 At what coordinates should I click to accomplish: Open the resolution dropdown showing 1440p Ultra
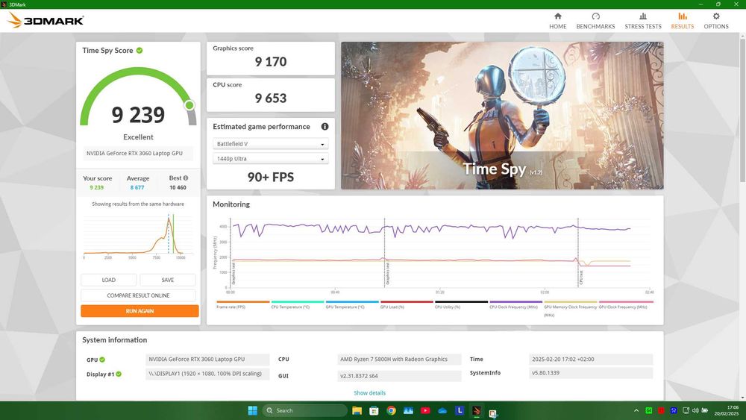pyautogui.click(x=270, y=158)
